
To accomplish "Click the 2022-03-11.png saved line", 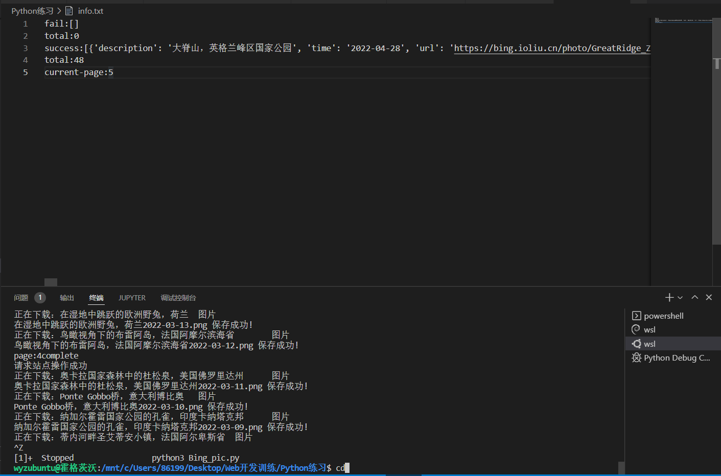I will [x=161, y=386].
